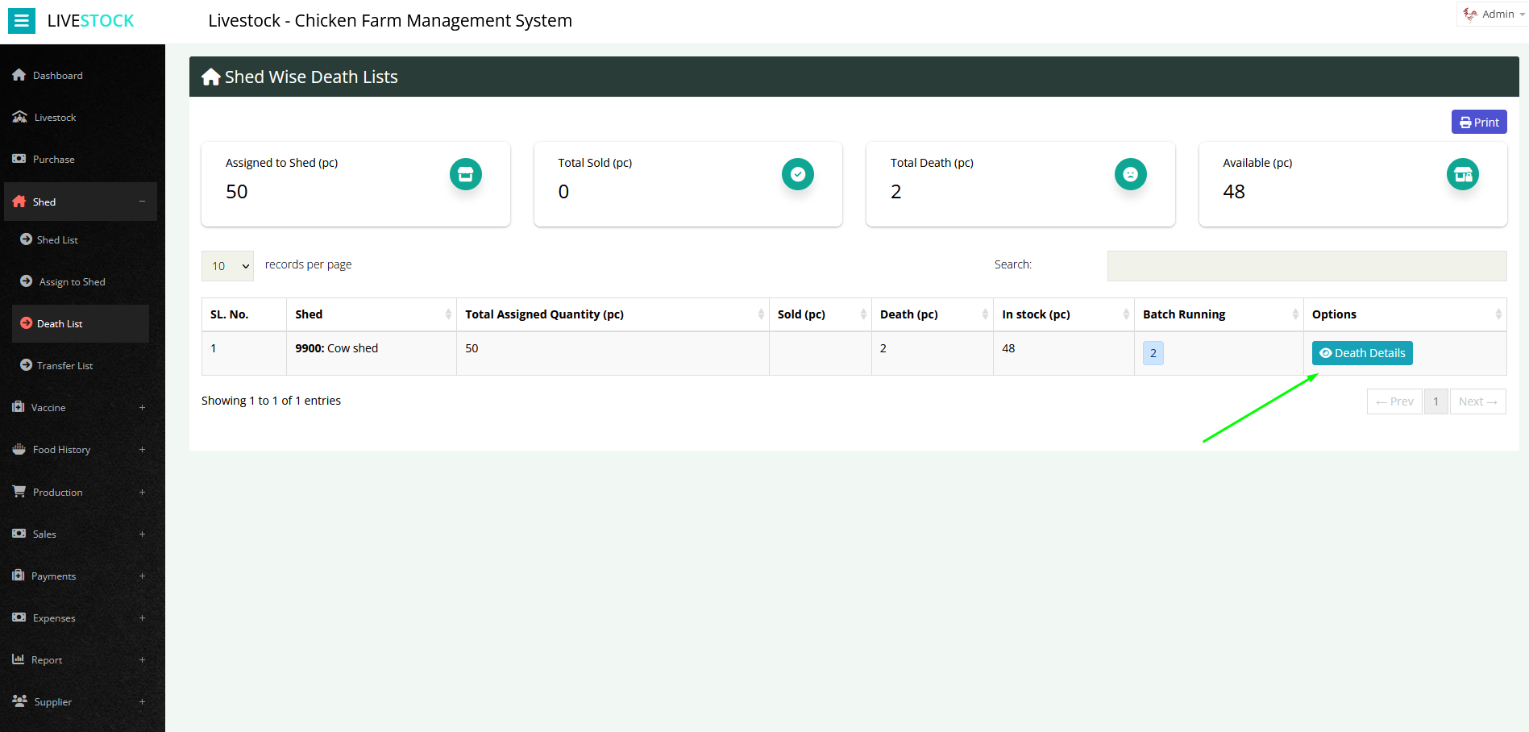Click the Print button
The image size is (1529, 732).
tap(1478, 121)
